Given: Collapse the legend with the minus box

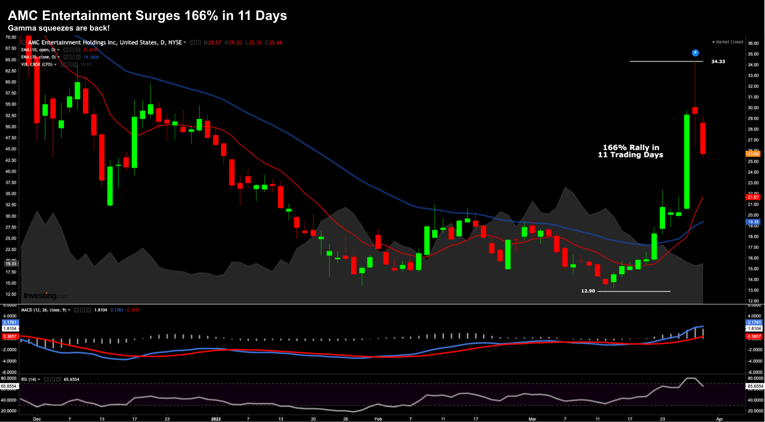Looking at the screenshot, I should click(23, 42).
